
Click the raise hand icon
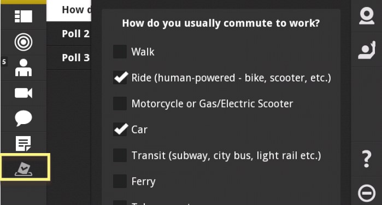(x=367, y=50)
